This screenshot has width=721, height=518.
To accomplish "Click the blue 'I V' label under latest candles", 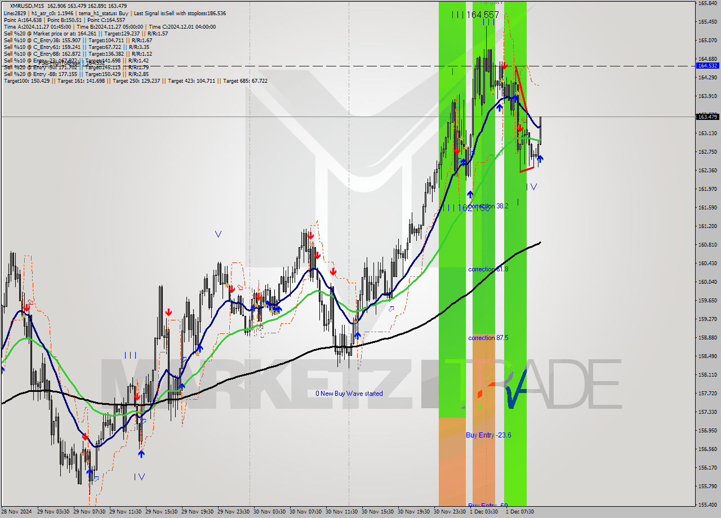I will (x=531, y=186).
